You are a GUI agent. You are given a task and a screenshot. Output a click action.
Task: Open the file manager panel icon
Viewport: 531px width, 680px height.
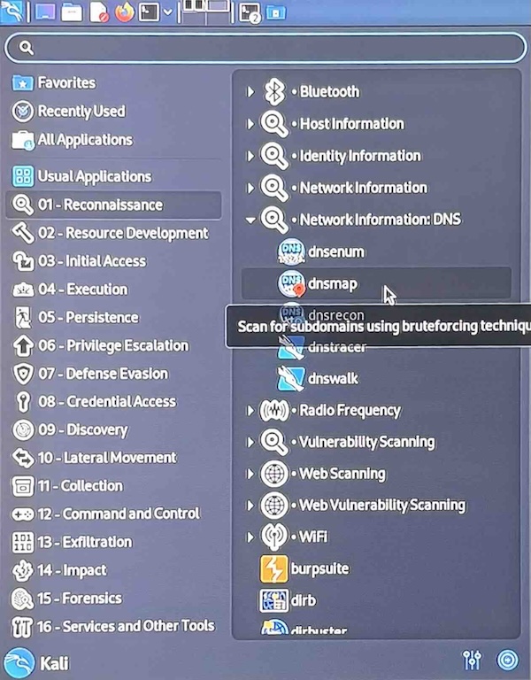click(73, 12)
